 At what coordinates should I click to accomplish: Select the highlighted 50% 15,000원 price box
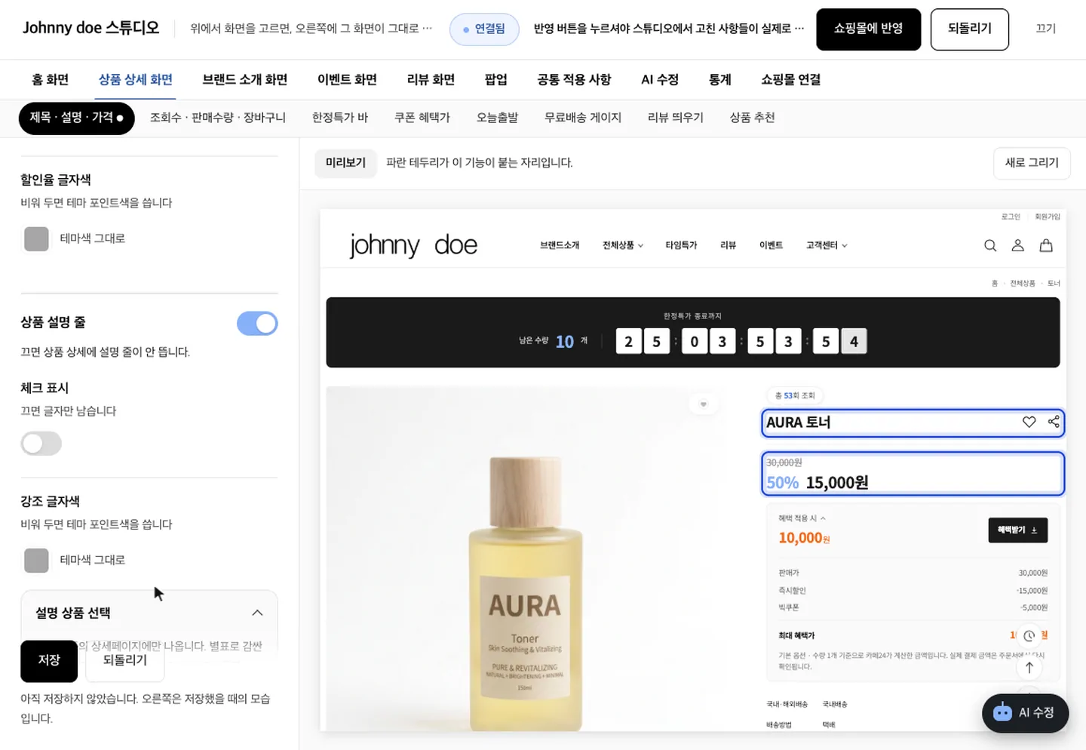tap(913, 474)
